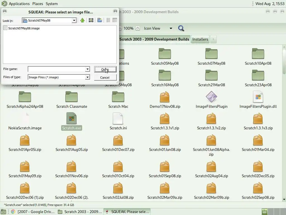Select the Scratch Mac folder
The image size is (286, 215).
coord(118,100)
